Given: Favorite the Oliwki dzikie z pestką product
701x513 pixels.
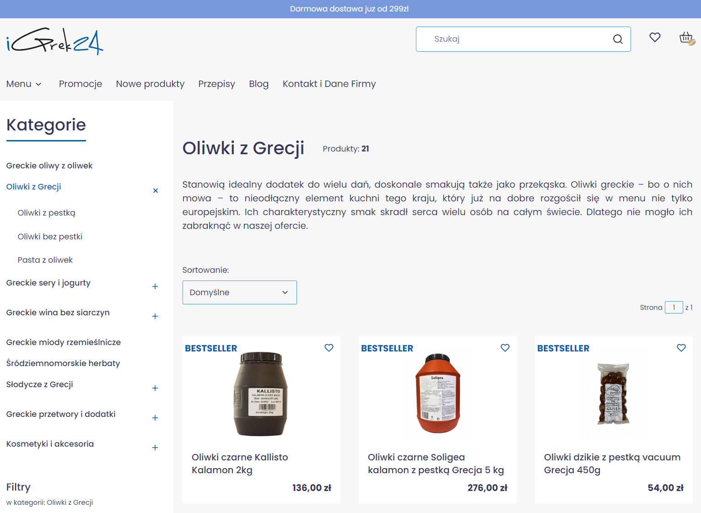Looking at the screenshot, I should click(x=681, y=348).
